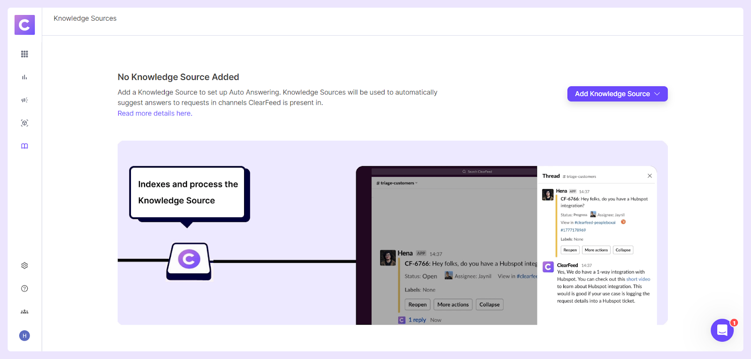Open help via the question mark icon
751x359 pixels.
coord(24,289)
